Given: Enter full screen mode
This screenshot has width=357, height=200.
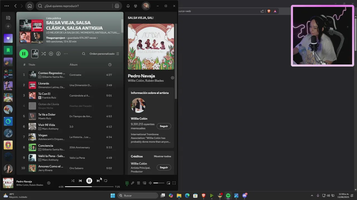Looking at the screenshot, I should pyautogui.click(x=174, y=183).
